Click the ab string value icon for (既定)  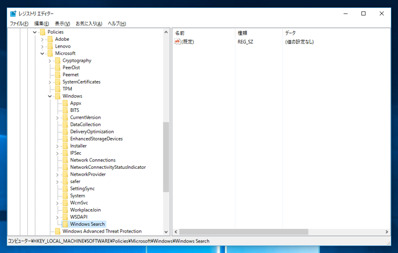click(177, 41)
